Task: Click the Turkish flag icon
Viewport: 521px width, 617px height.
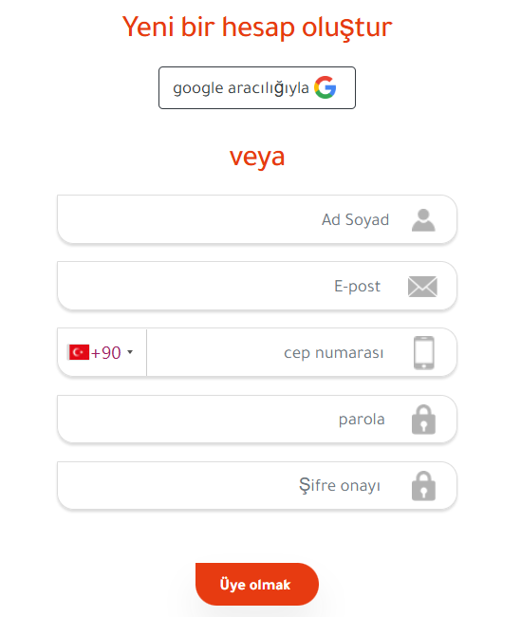Action: coord(79,352)
